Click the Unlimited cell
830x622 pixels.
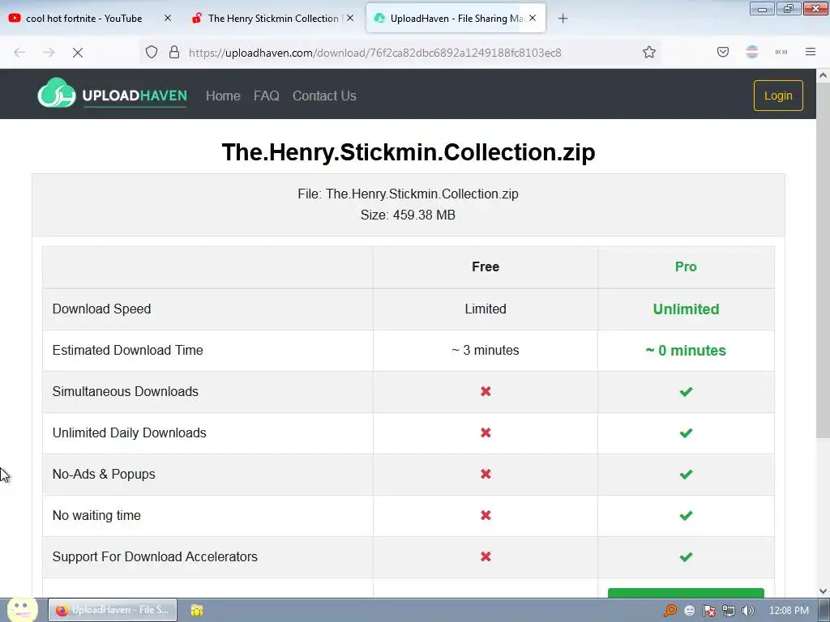(x=686, y=309)
